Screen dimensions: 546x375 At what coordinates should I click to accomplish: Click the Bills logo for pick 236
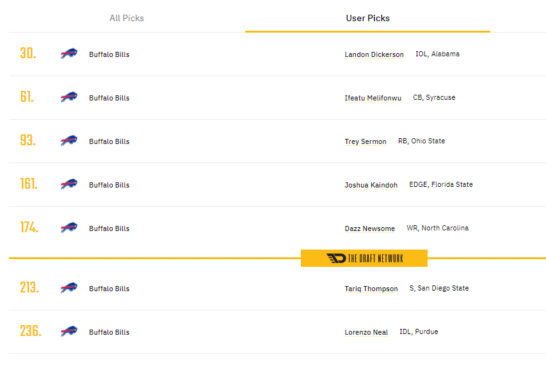tap(69, 331)
